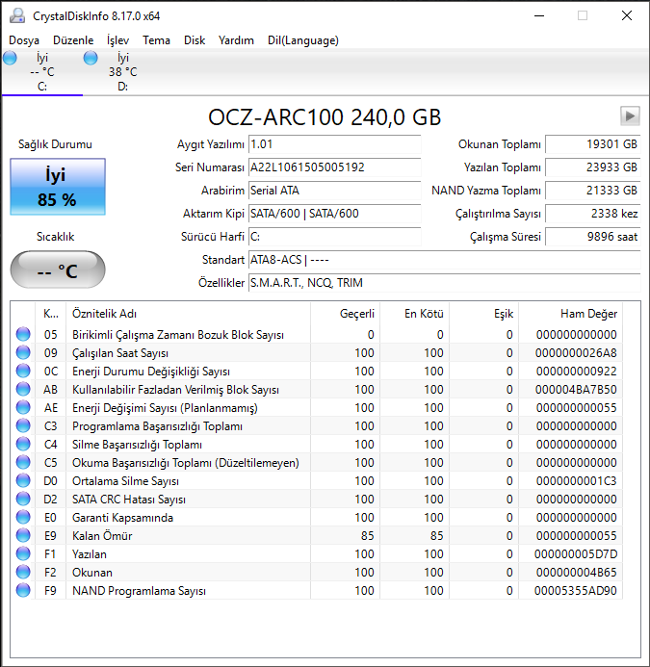Viewport: 650px width, 667px height.
Task: Click status orb of attribute E9 row
Action: coord(23,535)
